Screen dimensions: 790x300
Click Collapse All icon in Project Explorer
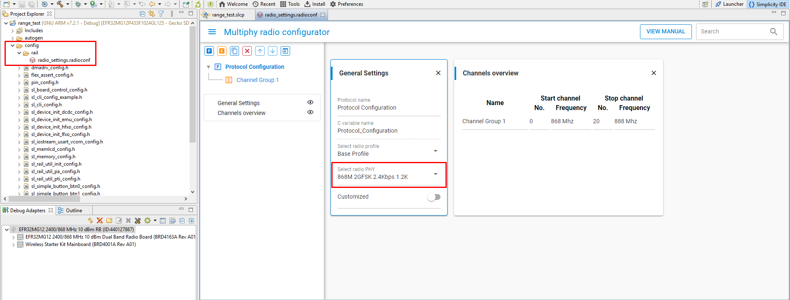click(143, 14)
